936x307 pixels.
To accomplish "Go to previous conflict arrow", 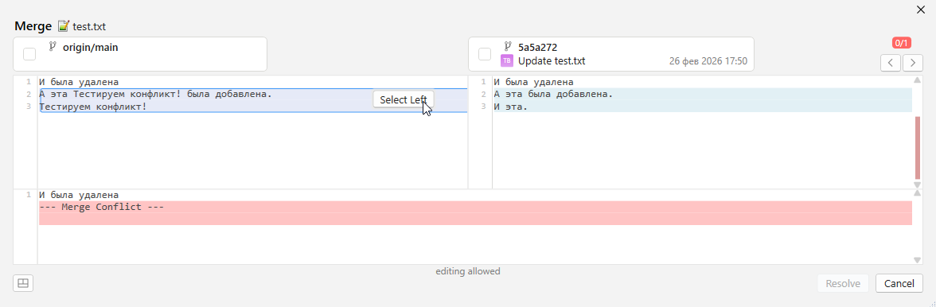I will [891, 63].
